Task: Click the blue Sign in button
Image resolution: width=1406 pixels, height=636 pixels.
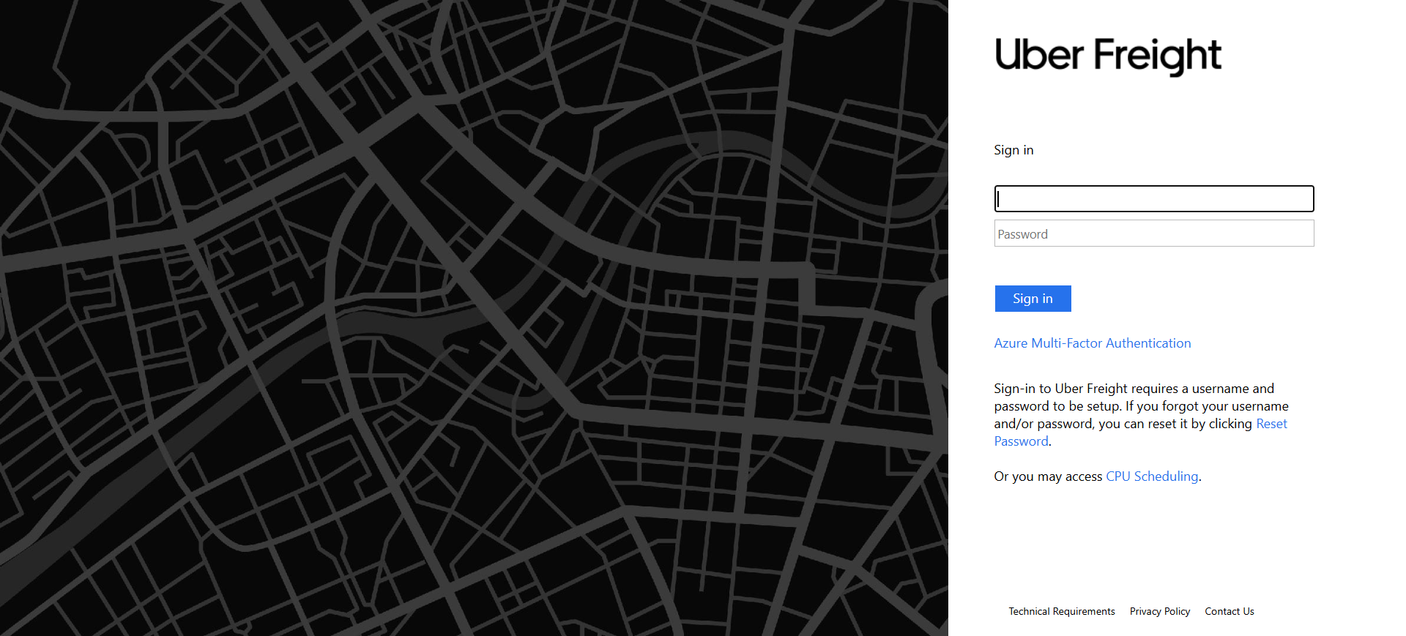Action: coord(1033,299)
